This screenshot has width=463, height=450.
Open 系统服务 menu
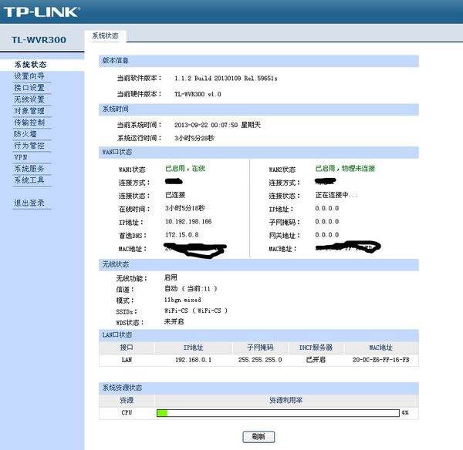pos(29,169)
